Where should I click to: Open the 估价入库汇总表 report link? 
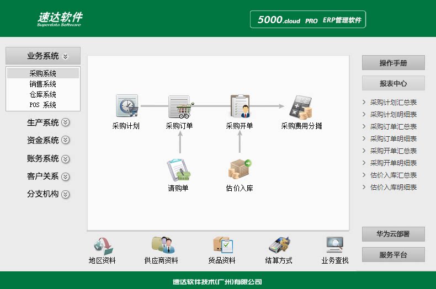tap(393, 175)
